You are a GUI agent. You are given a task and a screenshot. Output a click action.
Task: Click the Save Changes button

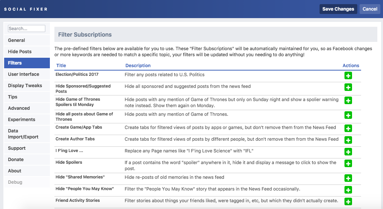click(x=338, y=9)
